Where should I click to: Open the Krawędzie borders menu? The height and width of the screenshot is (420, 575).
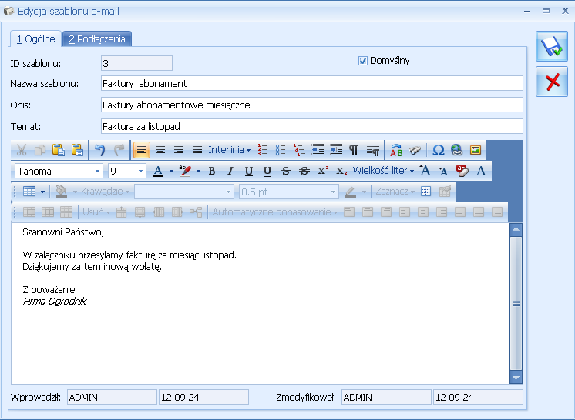[105, 192]
